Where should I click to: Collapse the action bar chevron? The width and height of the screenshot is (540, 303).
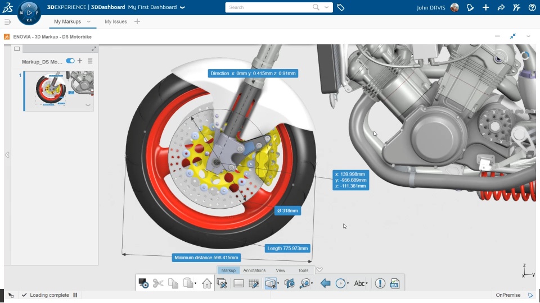319,270
